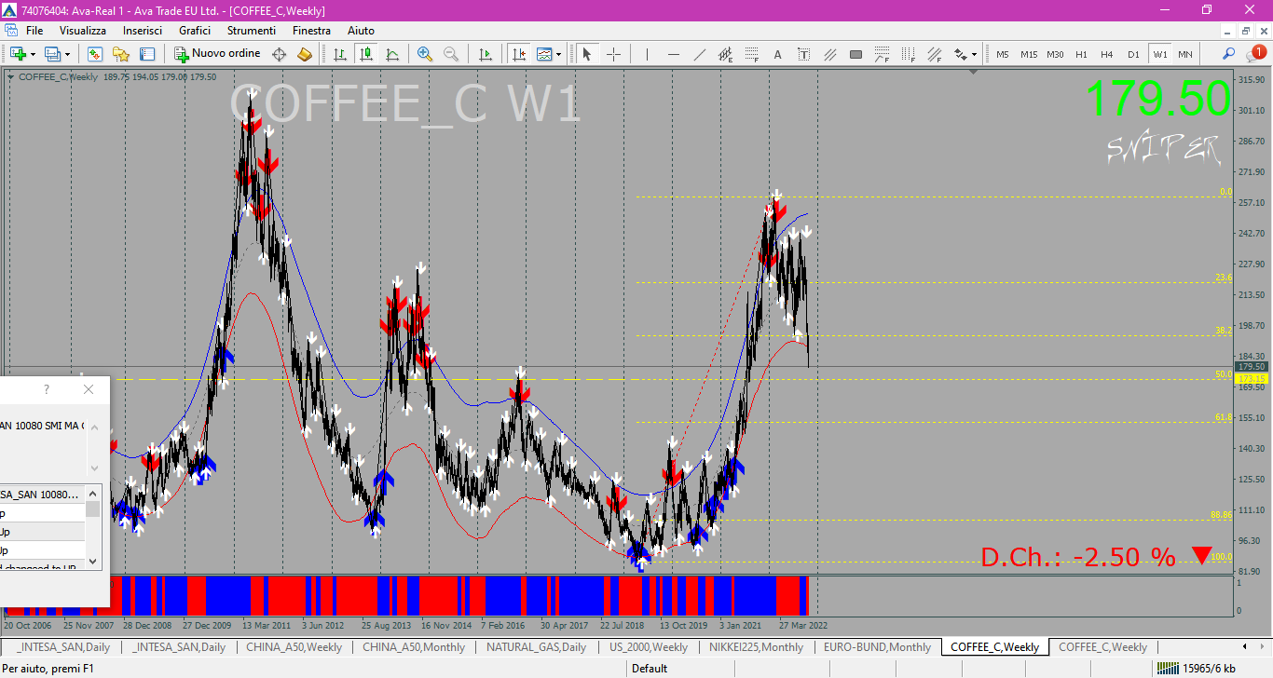Expand the Profiles dropdown arrow

pyautogui.click(x=67, y=54)
